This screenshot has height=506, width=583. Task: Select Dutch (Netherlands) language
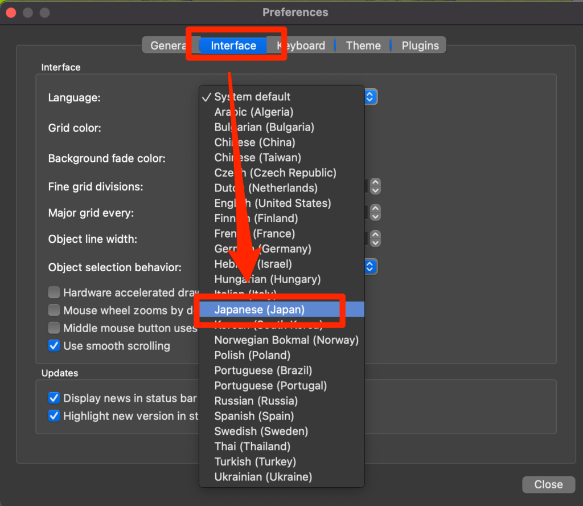pyautogui.click(x=282, y=188)
